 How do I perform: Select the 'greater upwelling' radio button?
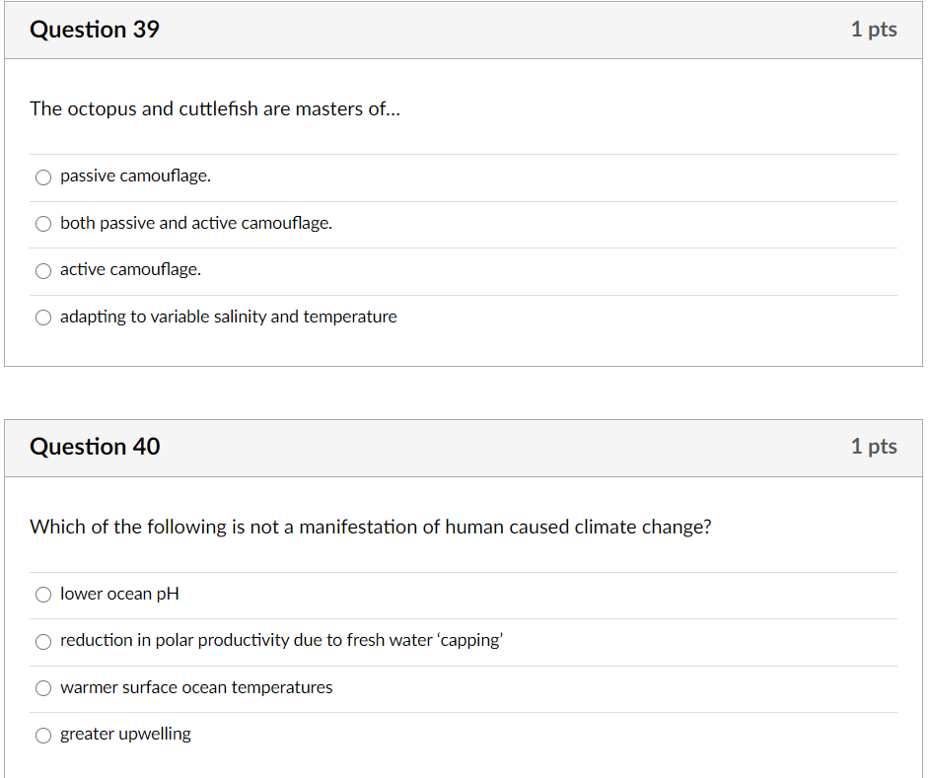pyautogui.click(x=43, y=735)
